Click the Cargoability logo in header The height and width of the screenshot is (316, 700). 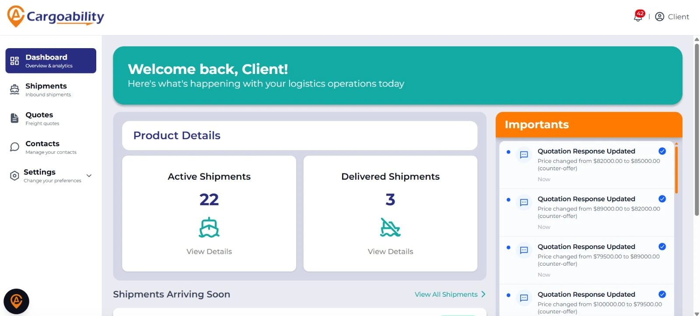tap(56, 17)
